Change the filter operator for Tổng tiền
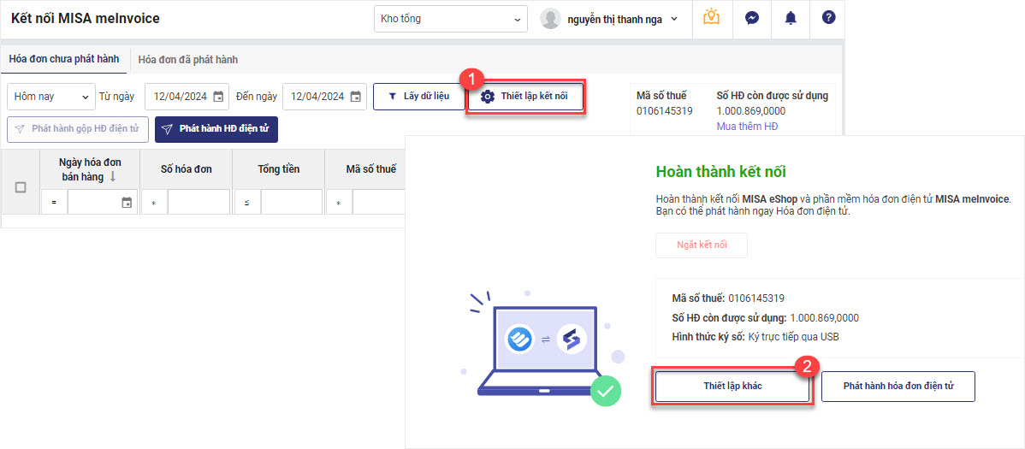The width and height of the screenshot is (1025, 449). 248,204
